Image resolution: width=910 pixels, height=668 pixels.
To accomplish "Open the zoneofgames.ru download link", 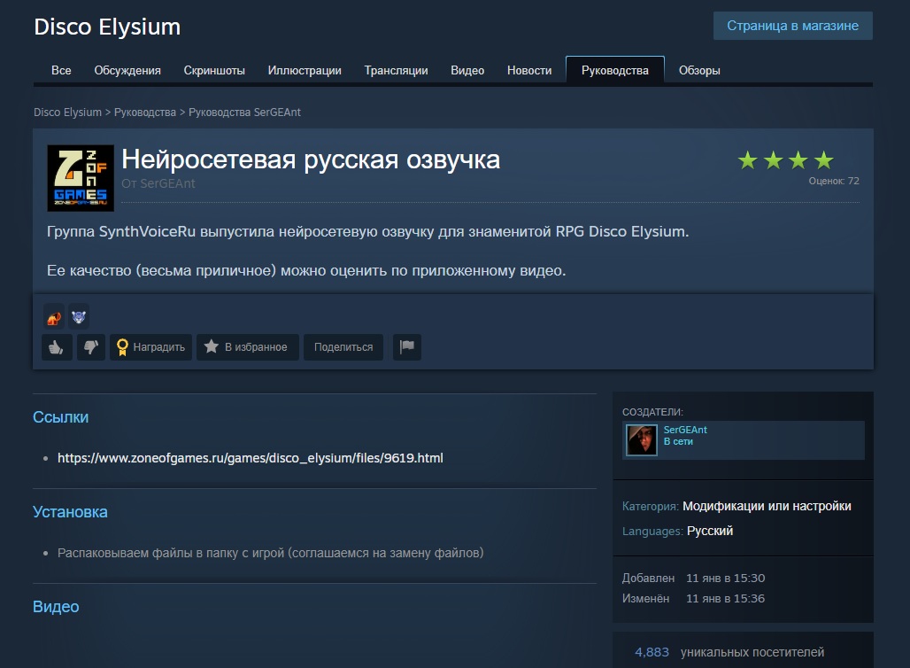I will [251, 458].
